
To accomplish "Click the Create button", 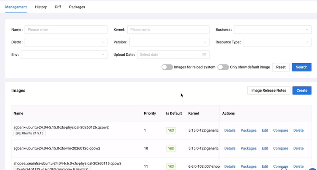I will click(302, 91).
